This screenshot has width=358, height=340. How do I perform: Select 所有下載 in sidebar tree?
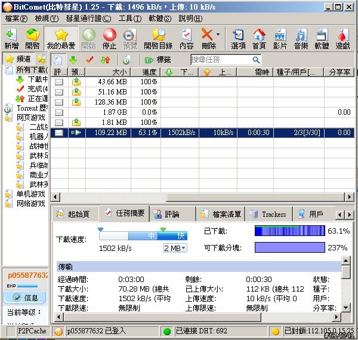pyautogui.click(x=32, y=70)
